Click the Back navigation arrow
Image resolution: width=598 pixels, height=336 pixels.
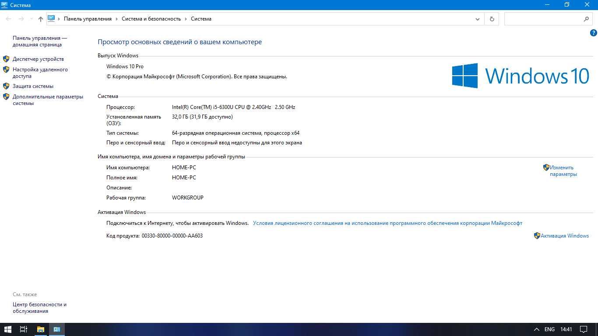8,19
